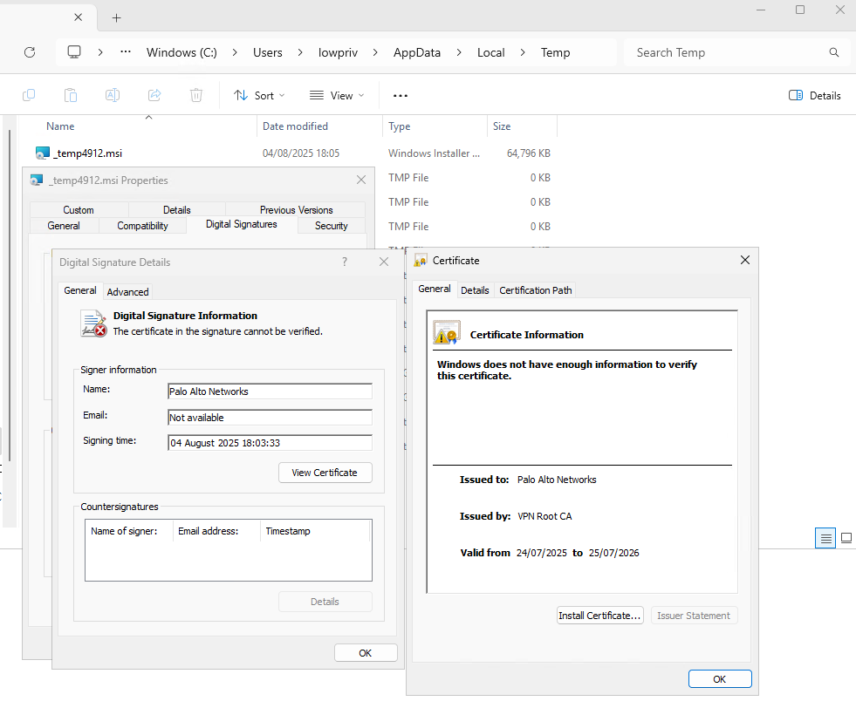Navigate to Windows (C:) breadcrumb
The height and width of the screenshot is (708, 856).
point(181,52)
